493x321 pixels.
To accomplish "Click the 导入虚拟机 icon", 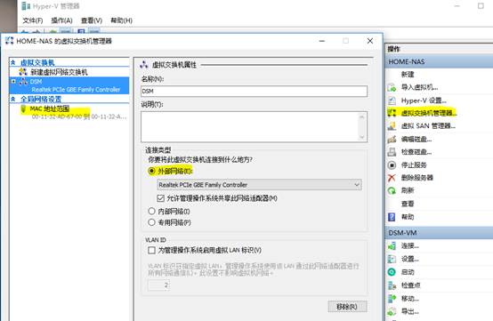I will 392,87.
